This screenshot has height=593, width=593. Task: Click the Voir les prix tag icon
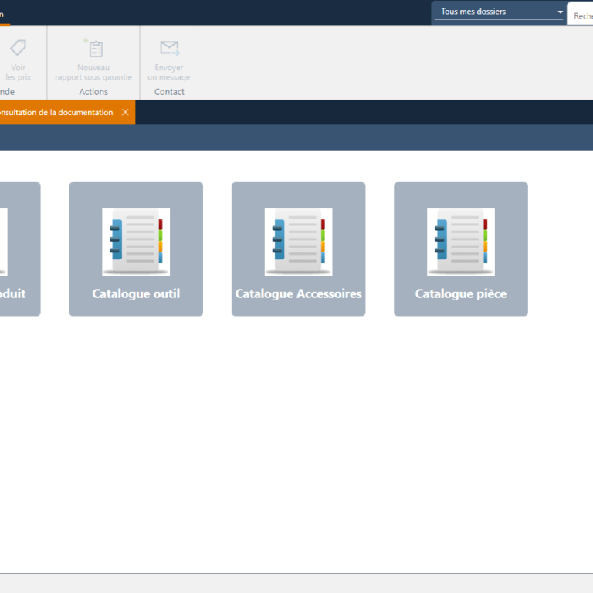click(x=18, y=48)
